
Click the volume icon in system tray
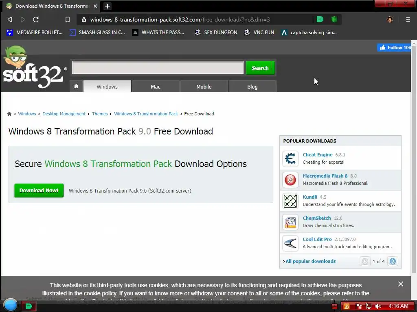(x=378, y=306)
